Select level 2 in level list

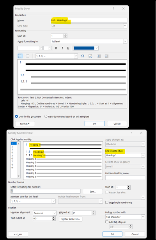pos(14,146)
